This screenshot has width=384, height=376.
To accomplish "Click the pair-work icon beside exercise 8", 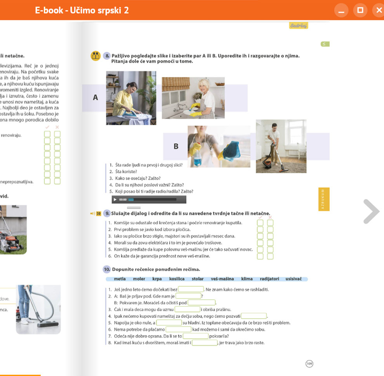I will [95, 56].
